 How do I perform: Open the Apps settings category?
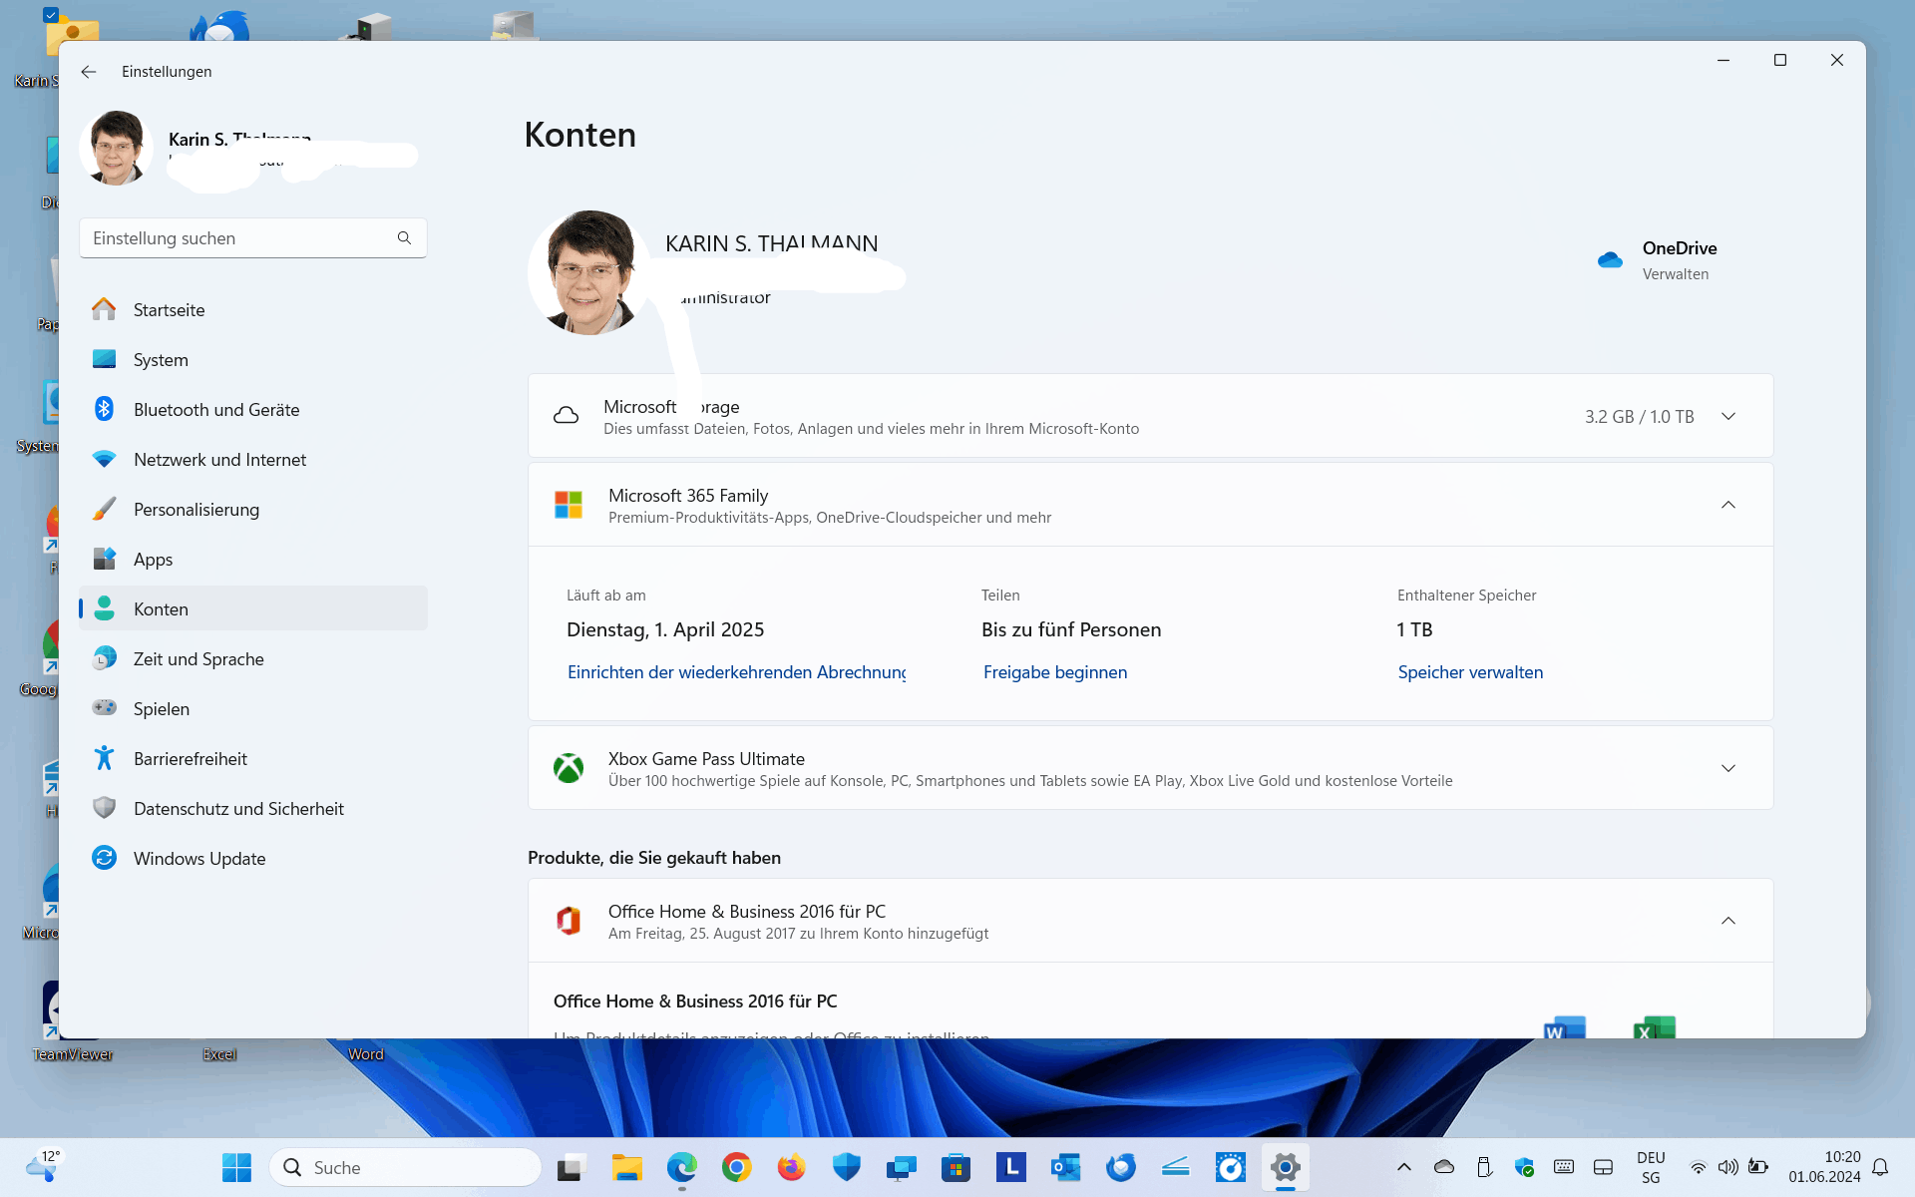tap(153, 560)
